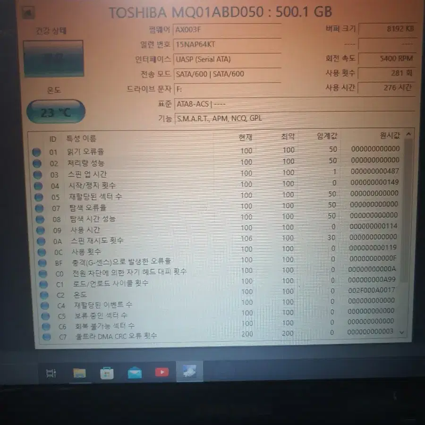Viewport: 425px width, 425px height.
Task: Click the 인터페이스 field UASP (Serial ATA)
Action: pyautogui.click(x=227, y=59)
